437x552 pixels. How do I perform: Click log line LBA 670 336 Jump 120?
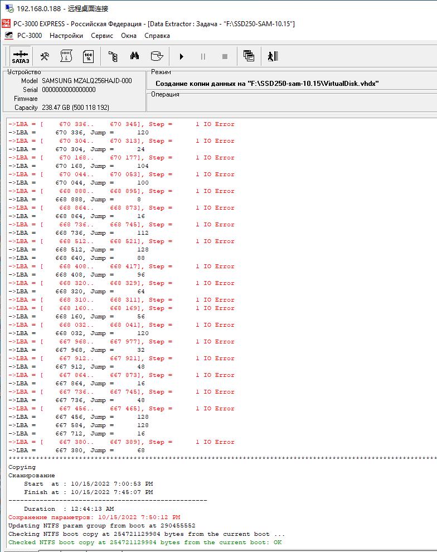click(79, 132)
